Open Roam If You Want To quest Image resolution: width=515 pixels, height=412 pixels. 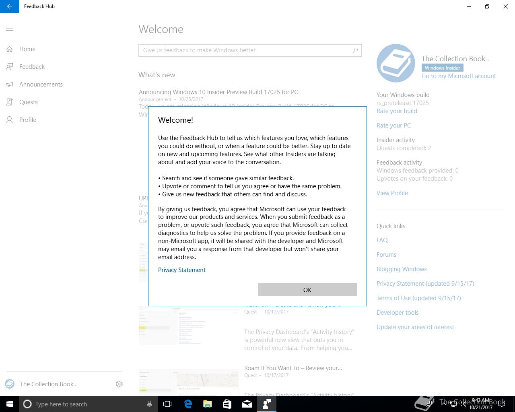(293, 368)
